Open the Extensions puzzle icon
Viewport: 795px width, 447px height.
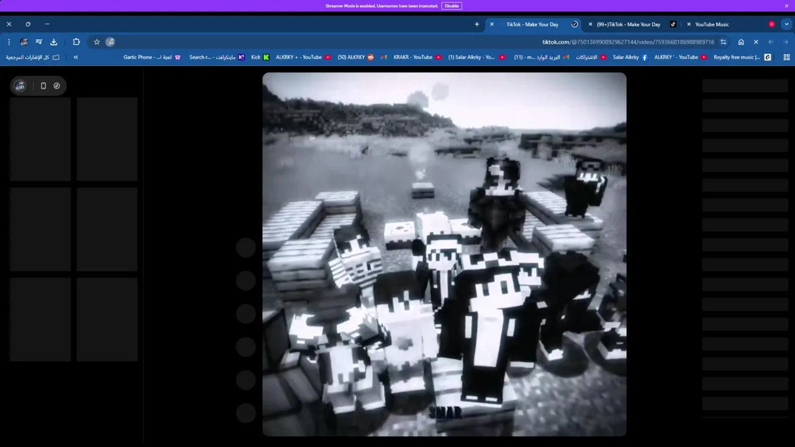[76, 42]
